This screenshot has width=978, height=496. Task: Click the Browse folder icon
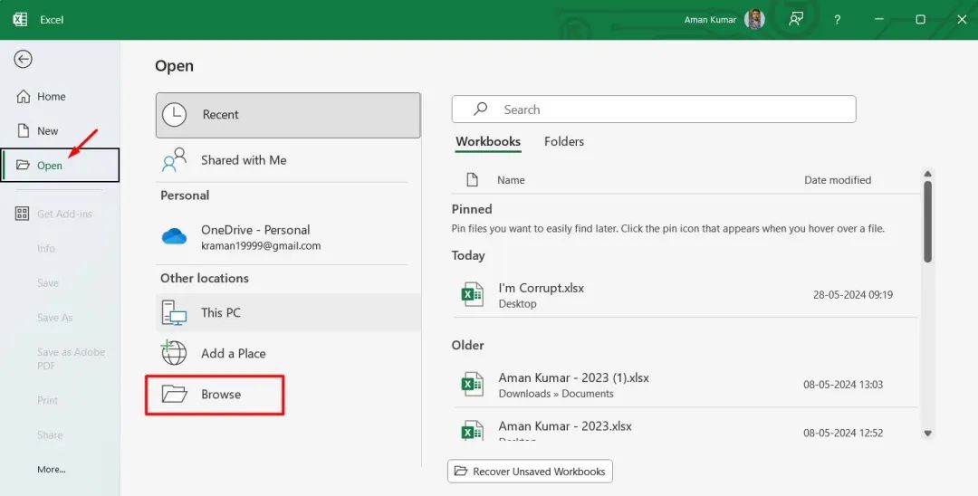pyautogui.click(x=174, y=394)
